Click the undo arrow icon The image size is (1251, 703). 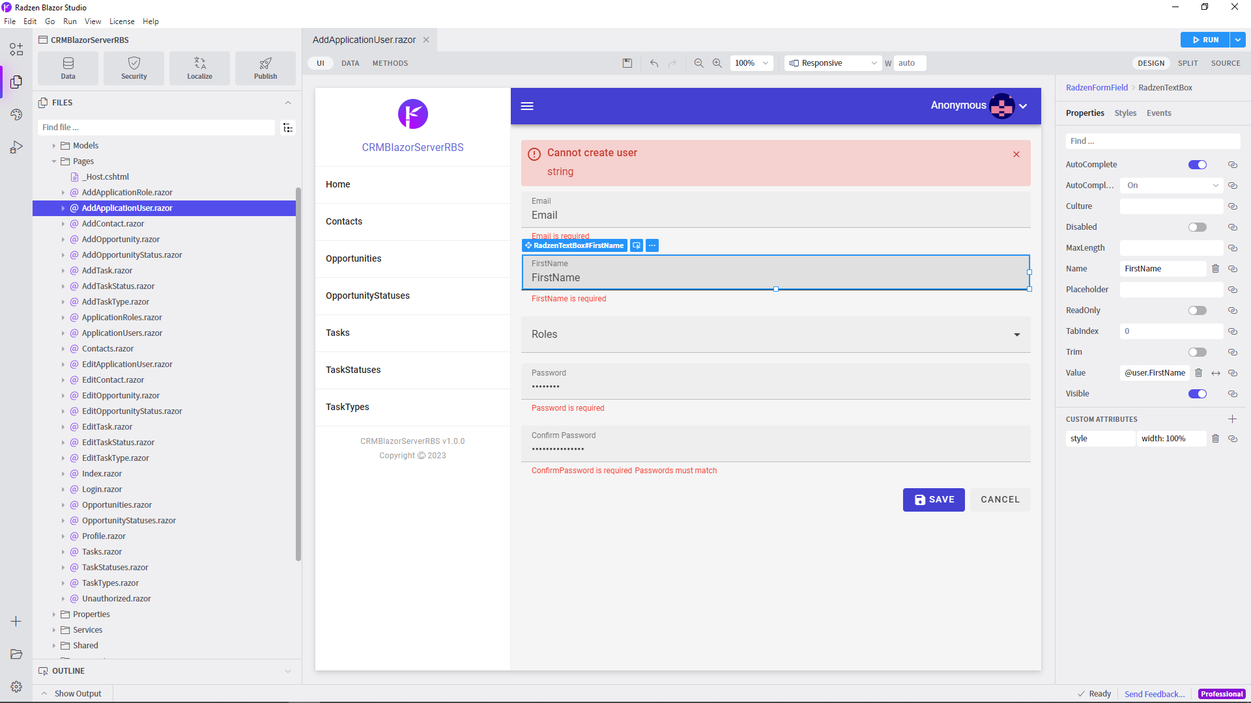[654, 63]
